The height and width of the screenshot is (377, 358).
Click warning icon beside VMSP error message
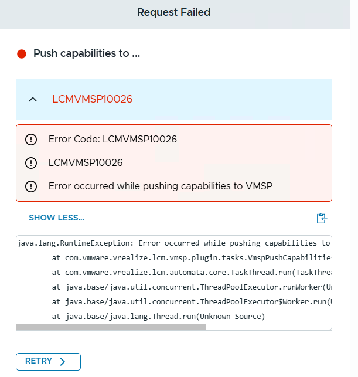click(31, 186)
